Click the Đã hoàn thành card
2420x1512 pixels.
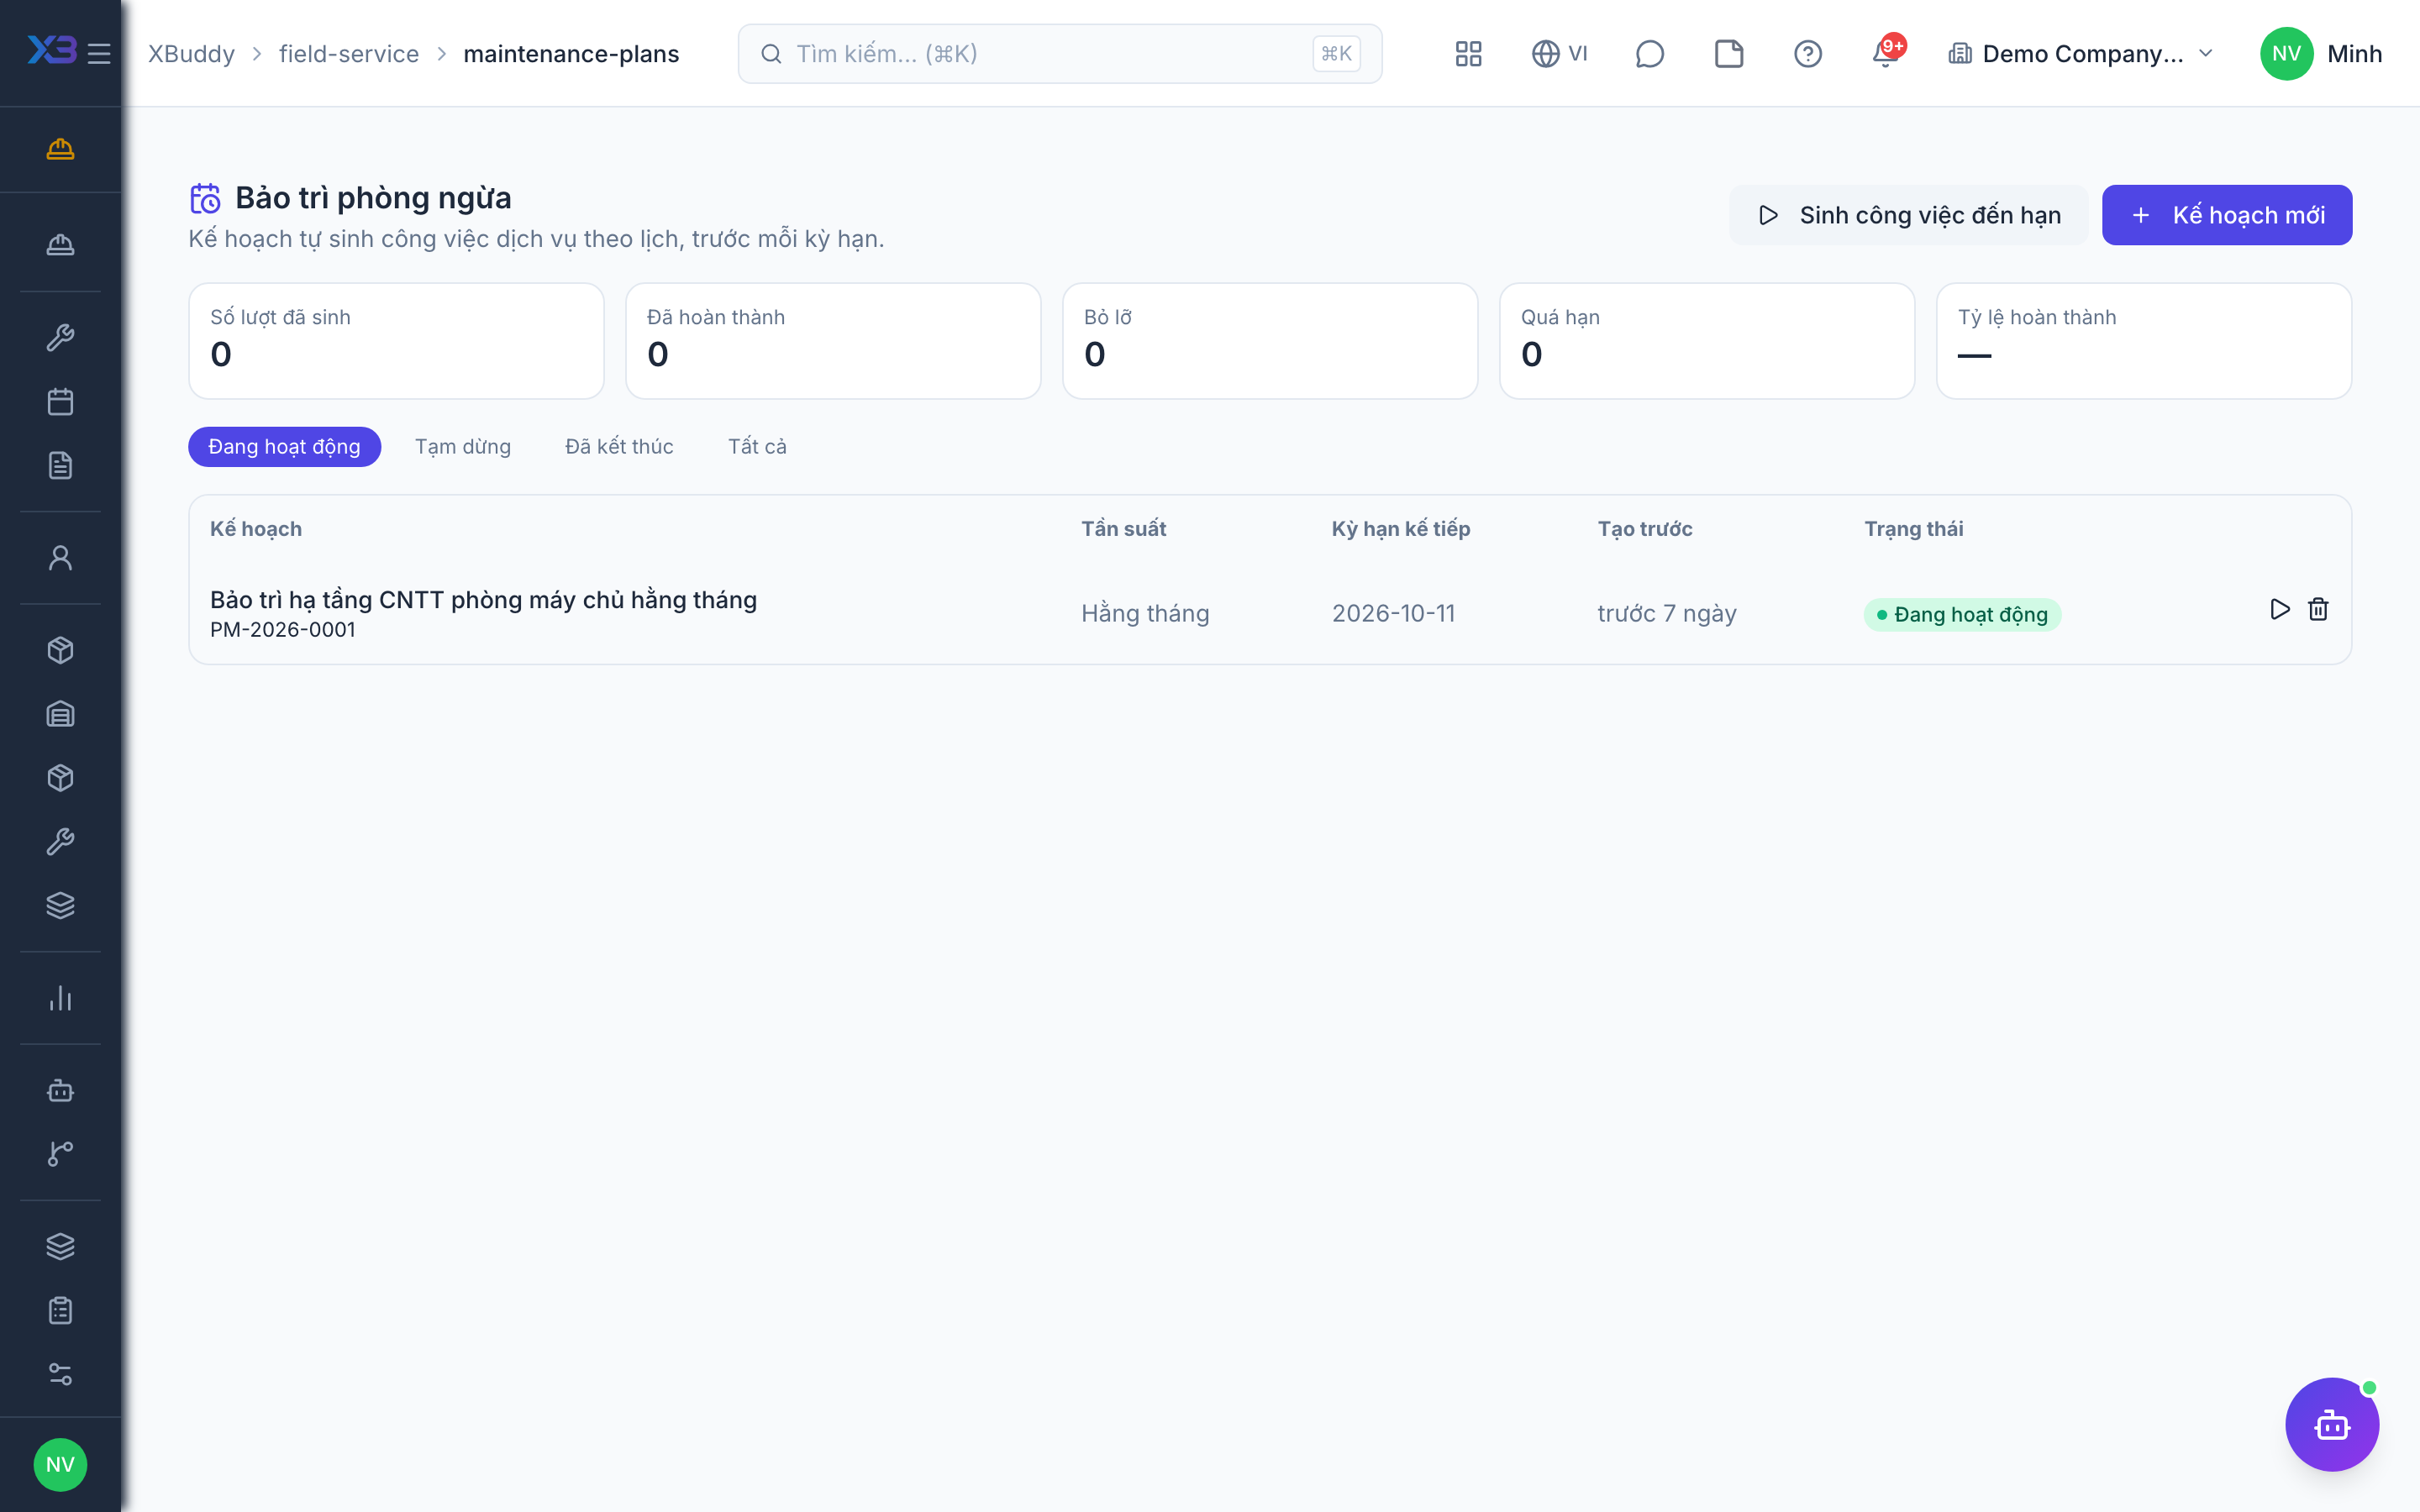tap(833, 341)
